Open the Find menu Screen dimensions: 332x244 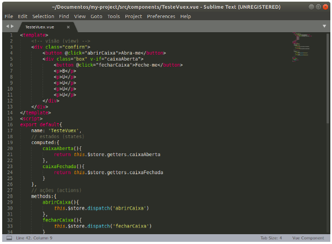click(x=64, y=16)
